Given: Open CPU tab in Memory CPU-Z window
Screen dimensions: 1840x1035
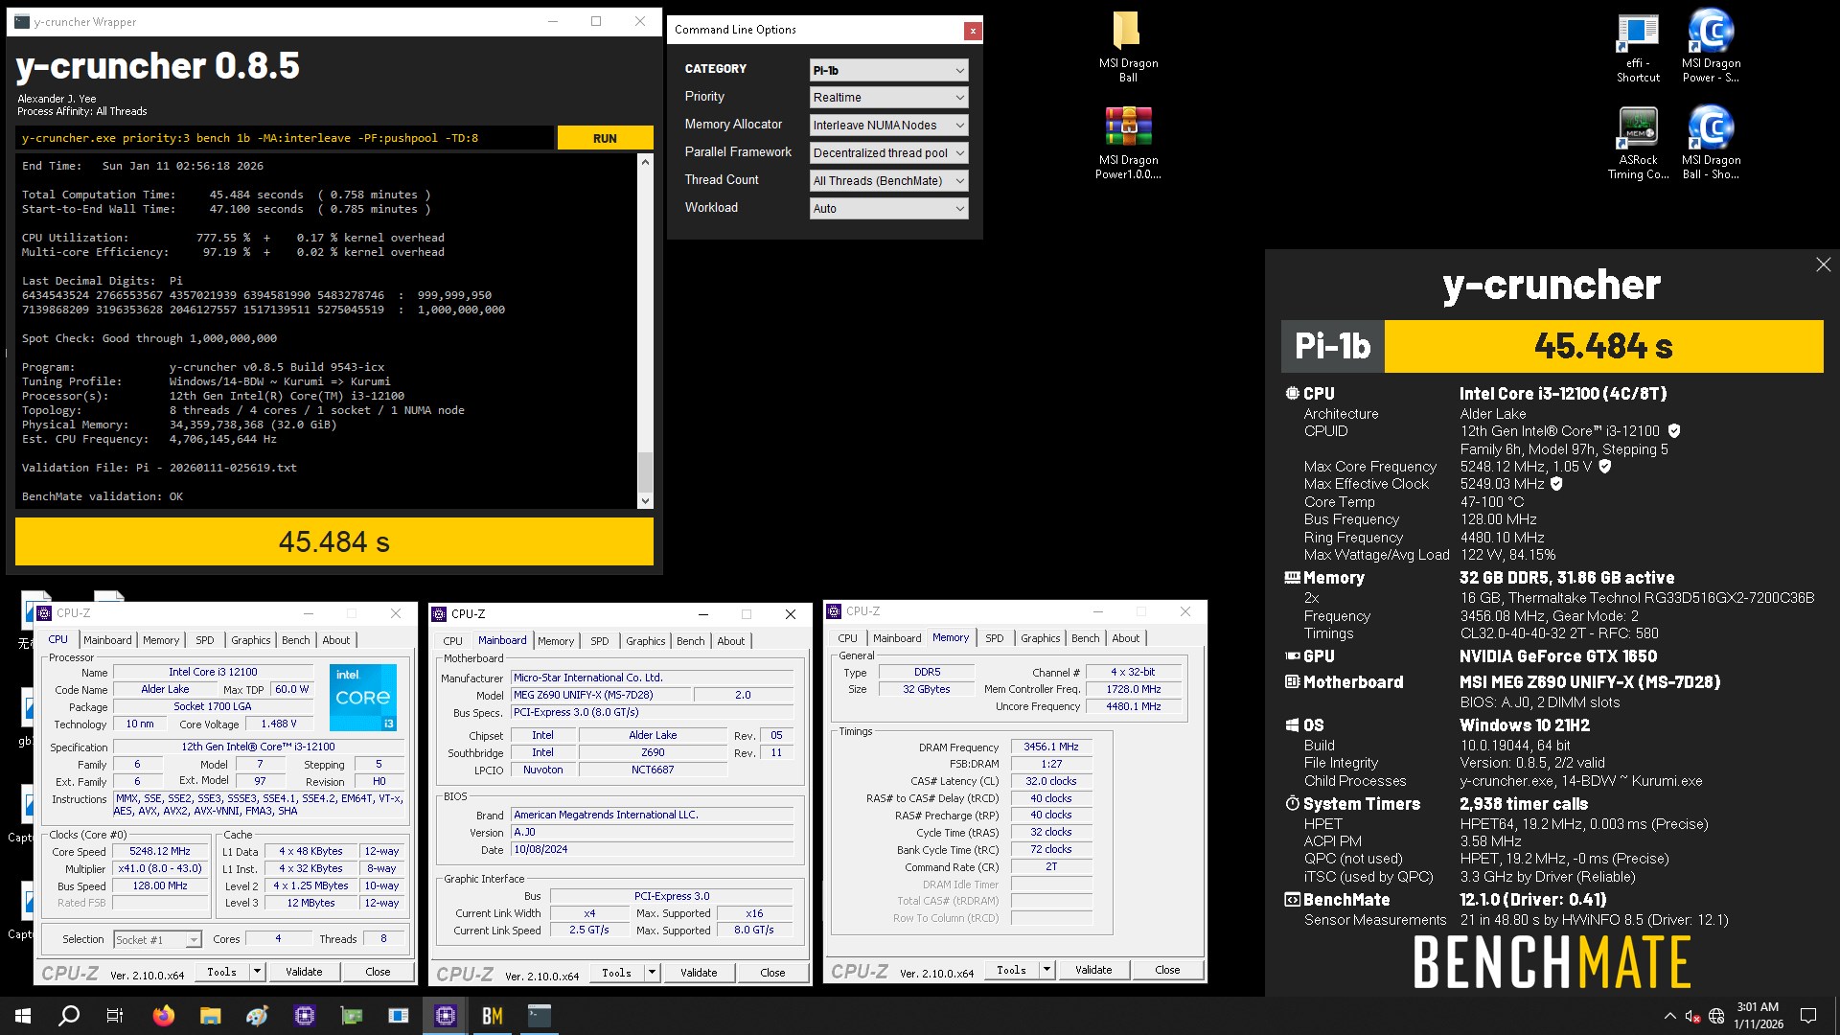Looking at the screenshot, I should coord(847,638).
